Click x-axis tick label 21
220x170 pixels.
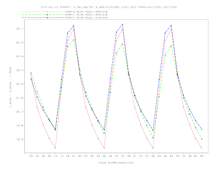74,156
